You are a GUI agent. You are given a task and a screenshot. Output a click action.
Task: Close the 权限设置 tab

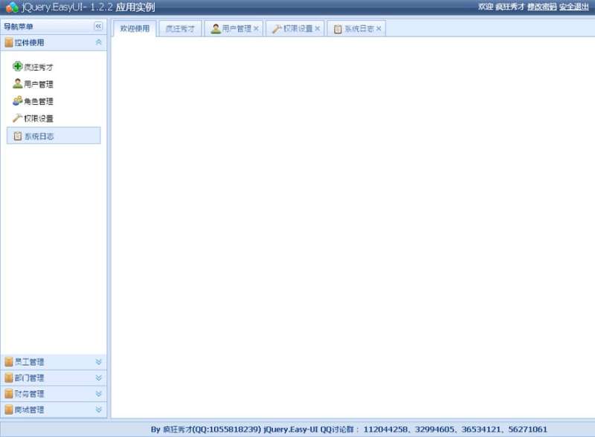click(x=318, y=29)
